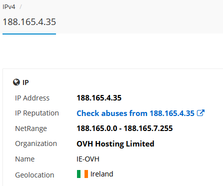Click the Ireland flag icon

coord(82,174)
